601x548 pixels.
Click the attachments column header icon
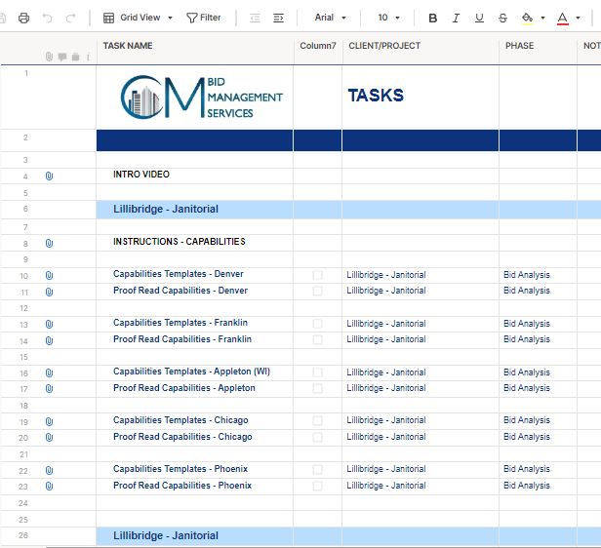49,57
